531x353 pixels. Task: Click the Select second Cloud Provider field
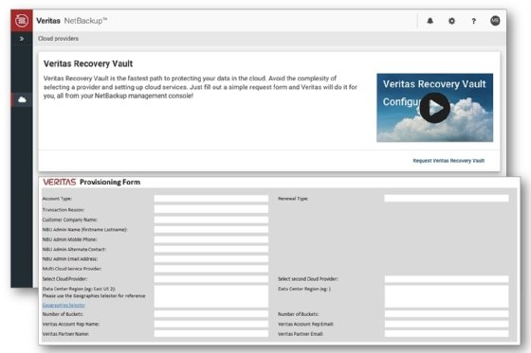pyautogui.click(x=447, y=279)
